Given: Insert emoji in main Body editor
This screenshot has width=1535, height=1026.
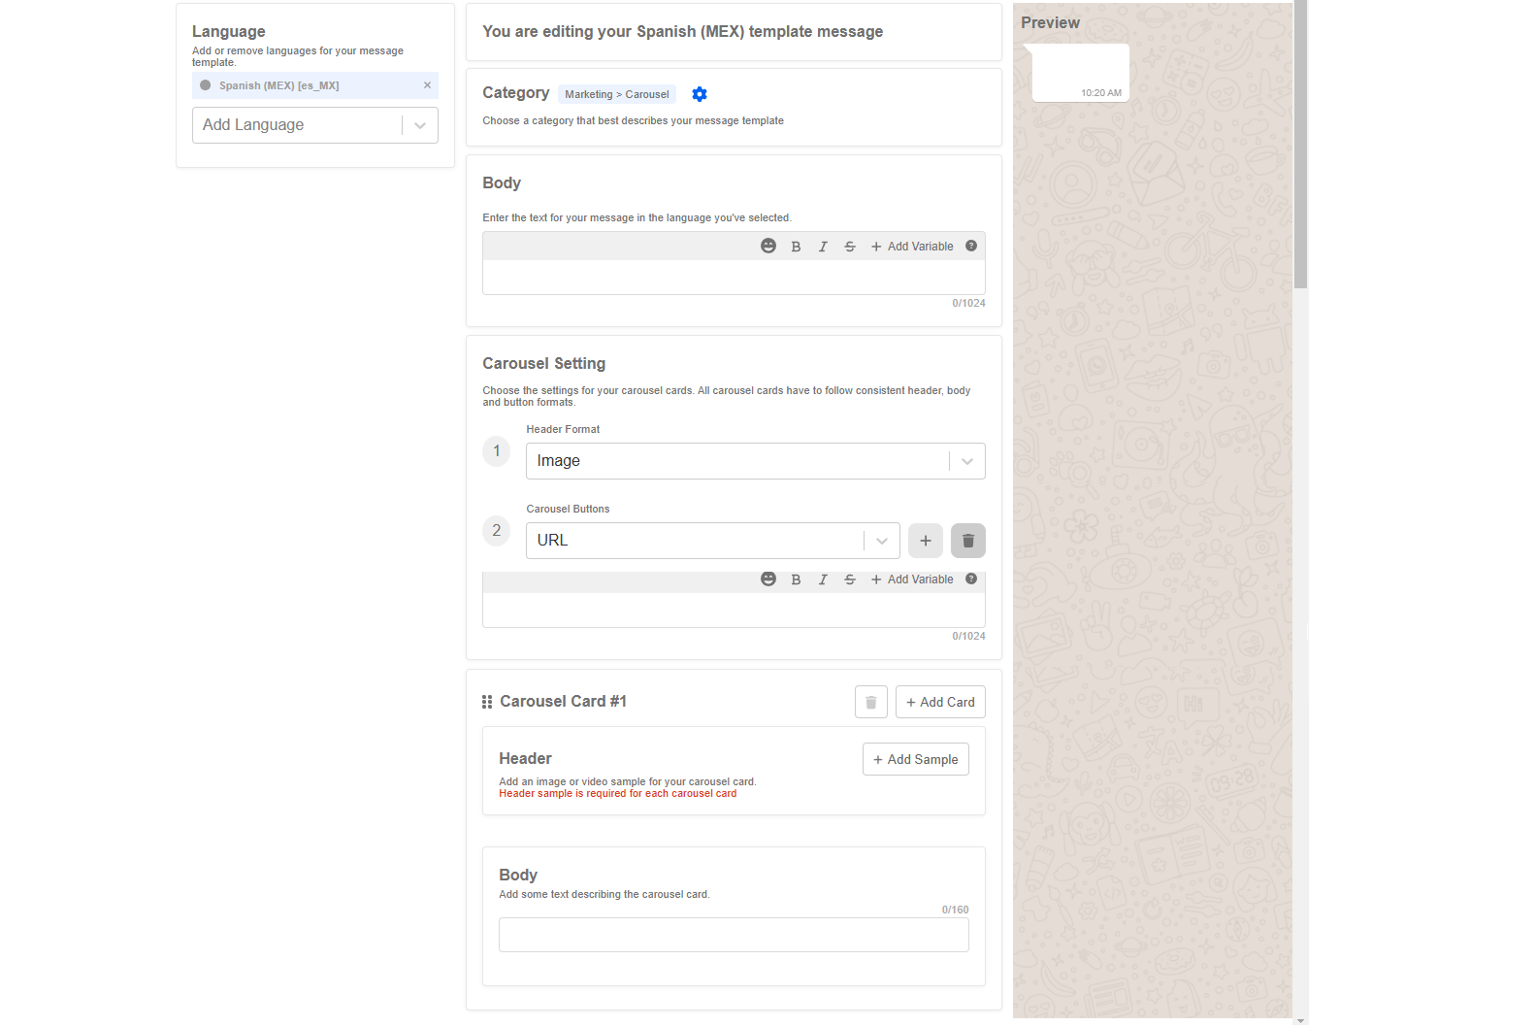Looking at the screenshot, I should [x=768, y=247].
